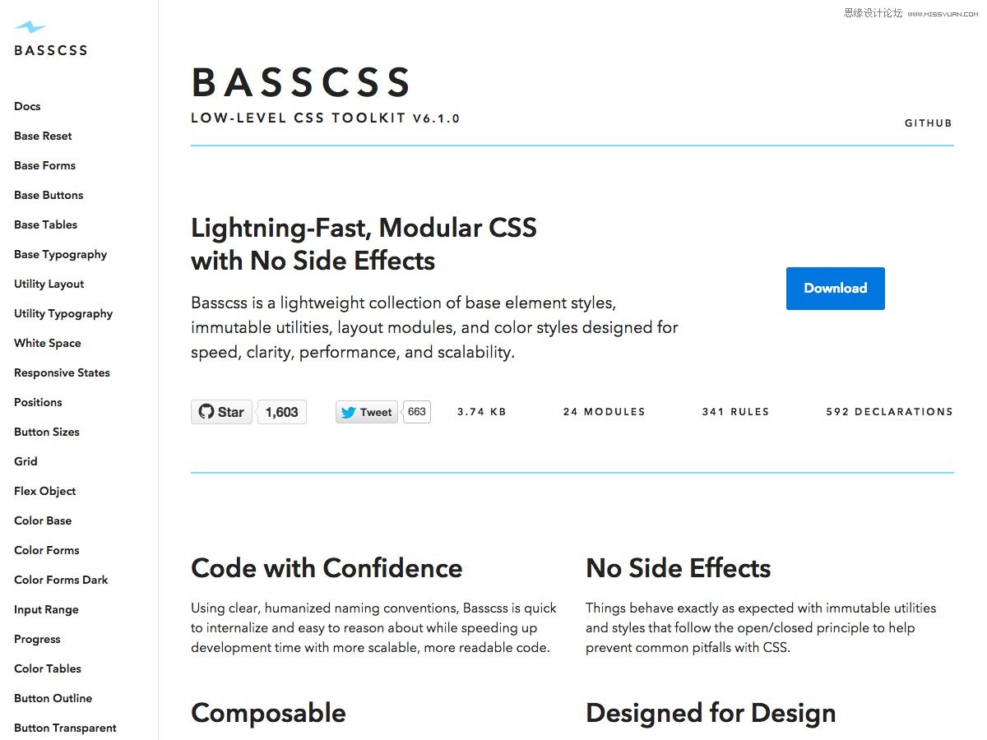The width and height of the screenshot is (987, 740).
Task: Click the BASSCSS sidebar title text
Action: coord(50,50)
